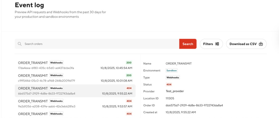Open the event dated 10/8/2025, 10:01:08 AM
The height and width of the screenshot is (118, 279).
(x=75, y=78)
